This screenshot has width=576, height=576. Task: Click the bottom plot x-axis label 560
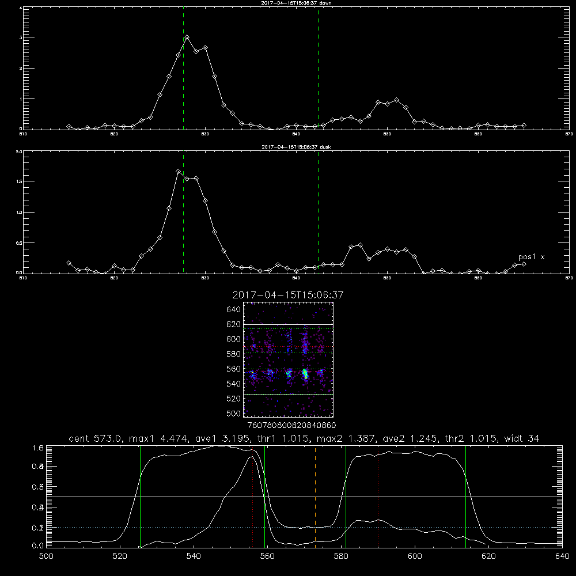point(267,556)
